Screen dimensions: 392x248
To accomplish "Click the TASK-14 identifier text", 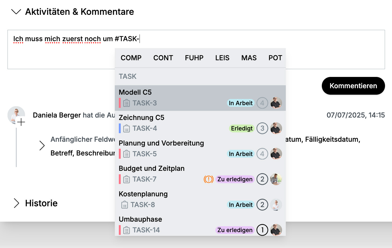I will pyautogui.click(x=146, y=230).
